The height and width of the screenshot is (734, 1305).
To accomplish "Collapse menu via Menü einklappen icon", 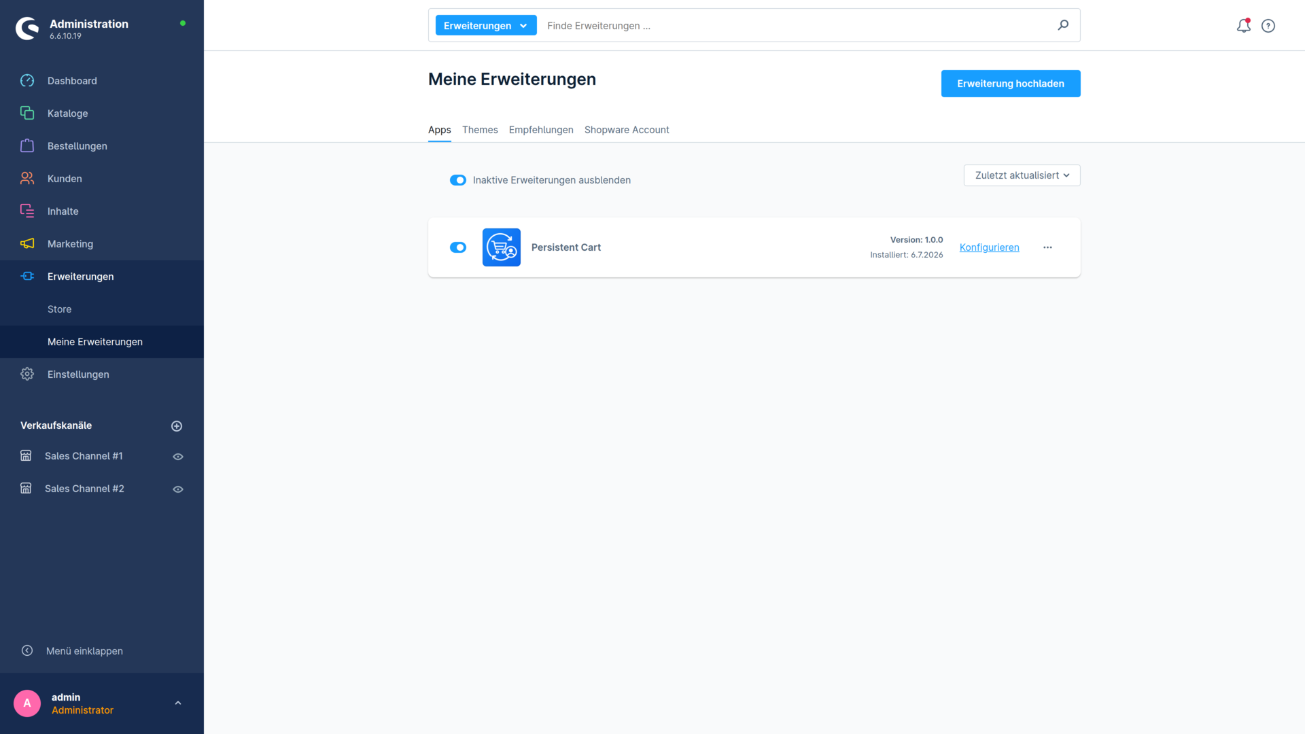I will point(27,650).
